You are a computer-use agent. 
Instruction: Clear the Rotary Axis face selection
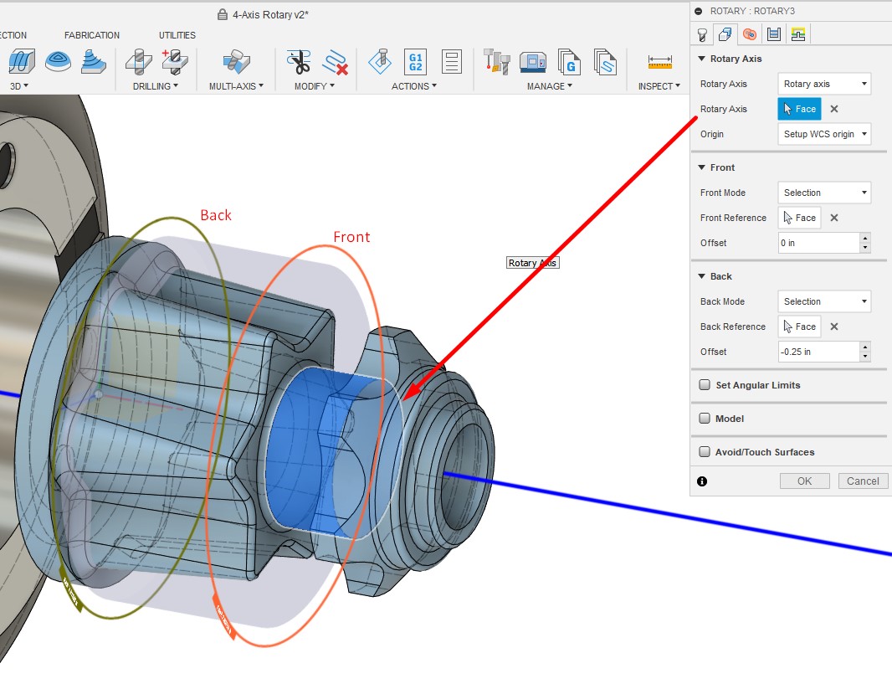[834, 109]
